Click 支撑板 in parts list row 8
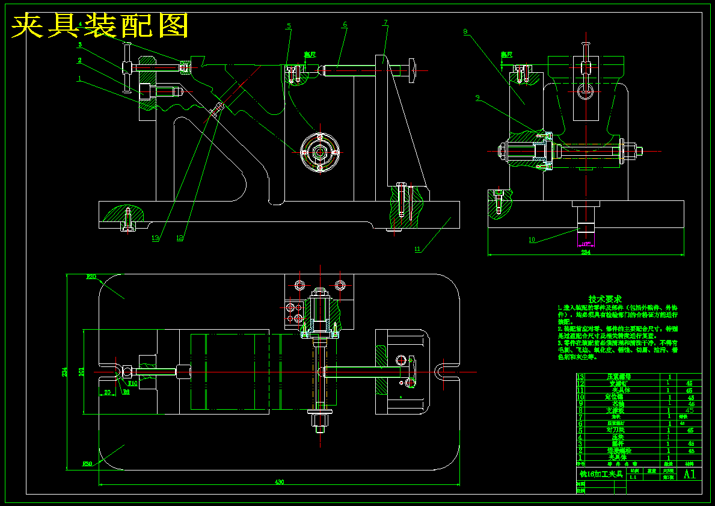 (x=615, y=411)
